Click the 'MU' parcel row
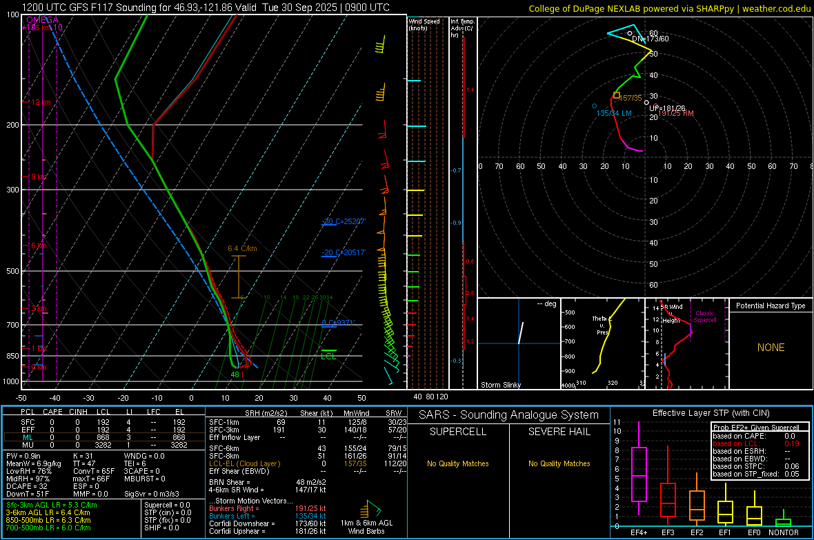Viewport: 814px width, 540px height. (x=103, y=445)
